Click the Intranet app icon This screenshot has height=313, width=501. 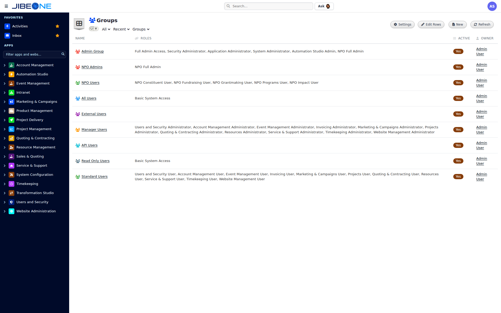pyautogui.click(x=11, y=93)
